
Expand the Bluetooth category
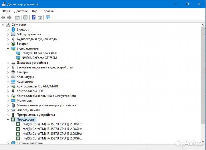tap(8, 30)
